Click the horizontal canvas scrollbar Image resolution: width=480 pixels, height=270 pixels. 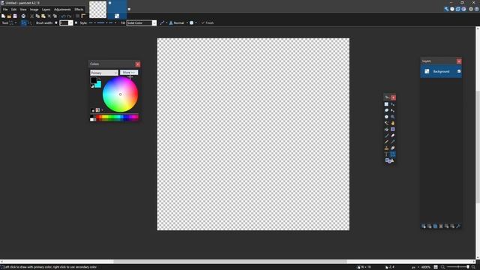[x=230, y=262]
